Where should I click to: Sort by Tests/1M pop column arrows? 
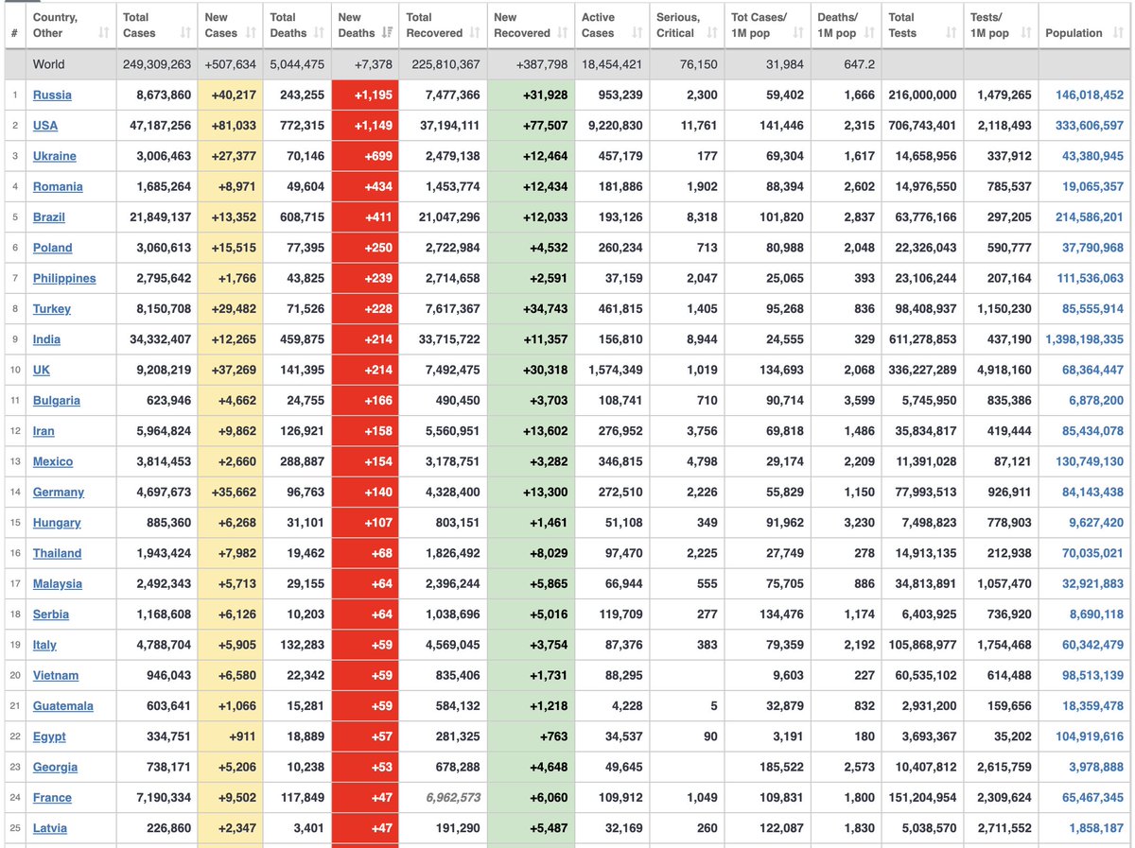(1027, 33)
